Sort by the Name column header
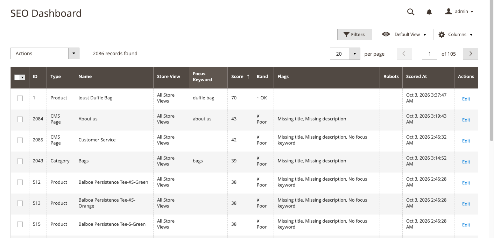This screenshot has height=238, width=494. (114, 77)
